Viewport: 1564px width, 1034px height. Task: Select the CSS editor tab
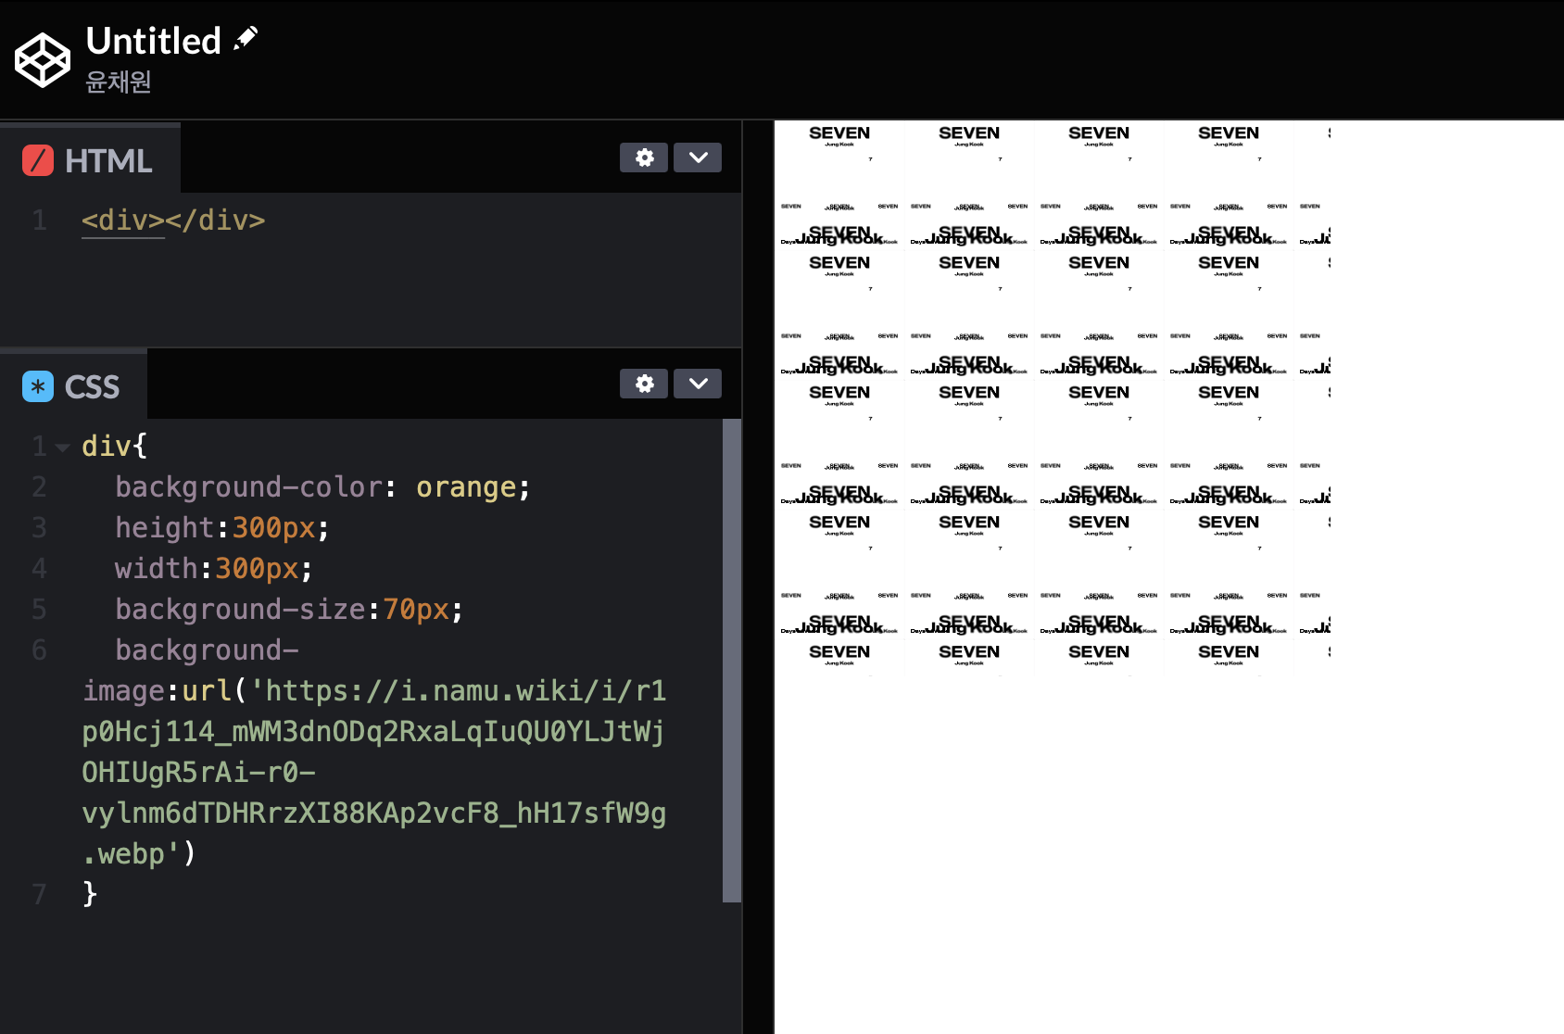point(73,385)
